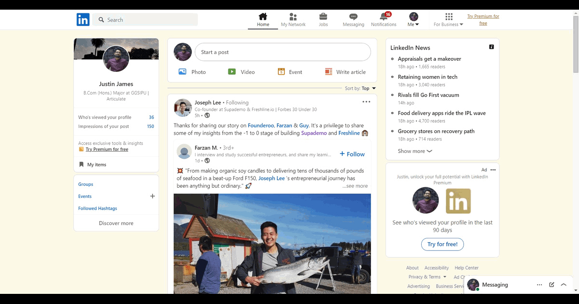579x304 pixels.
Task: Expand Privacy & Terms dropdown
Action: 427,277
